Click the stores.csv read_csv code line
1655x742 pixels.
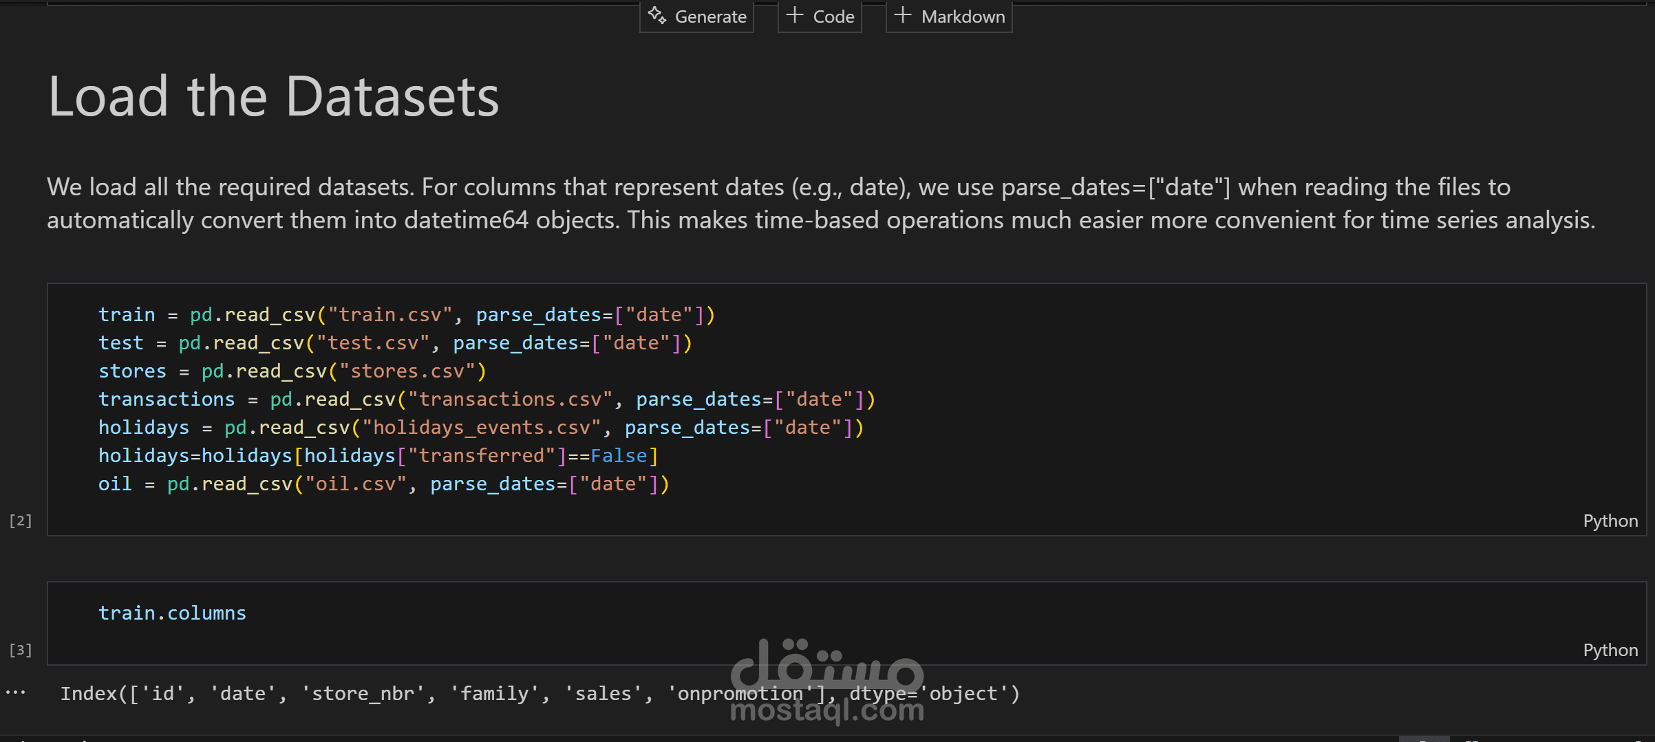click(x=292, y=371)
